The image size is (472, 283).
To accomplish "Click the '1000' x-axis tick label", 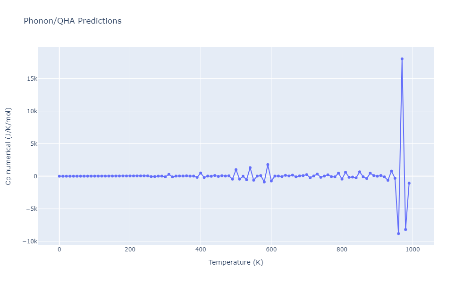I will click(413, 250).
